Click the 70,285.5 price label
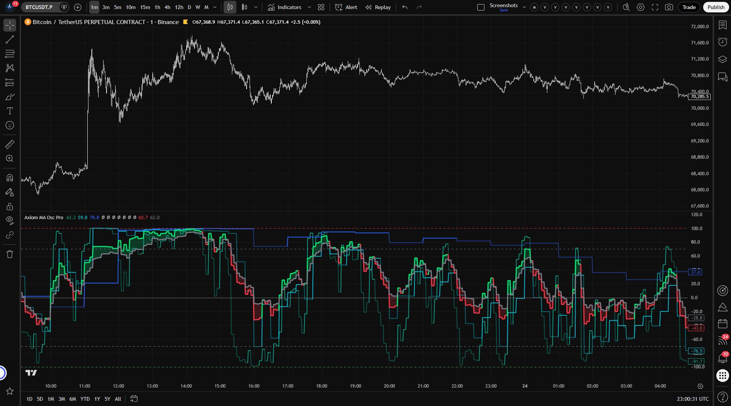This screenshot has width=731, height=406. pyautogui.click(x=700, y=97)
